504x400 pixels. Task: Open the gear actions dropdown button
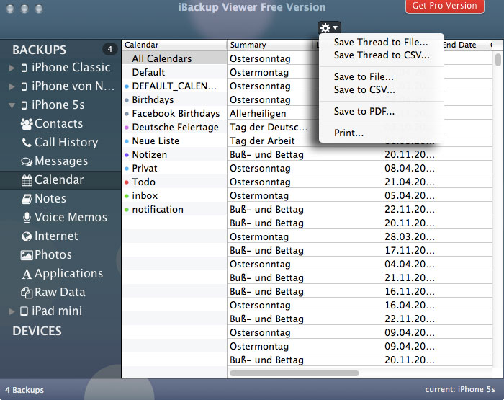329,28
